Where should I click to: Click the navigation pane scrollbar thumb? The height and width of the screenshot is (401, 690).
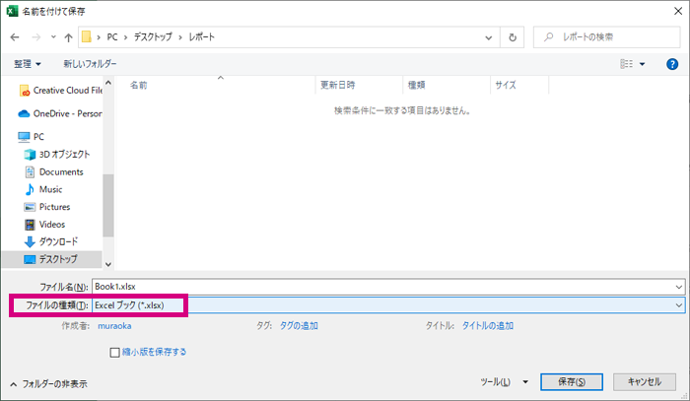pos(108,205)
